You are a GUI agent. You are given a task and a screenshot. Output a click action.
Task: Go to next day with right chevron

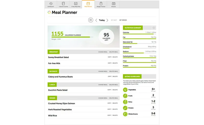pos(107,20)
